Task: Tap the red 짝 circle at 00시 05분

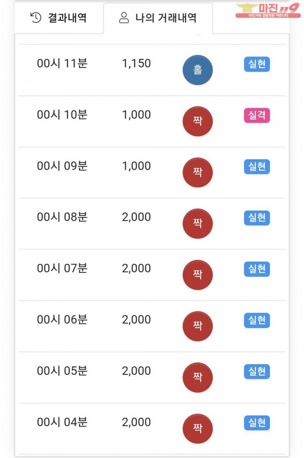Action: 198,377
